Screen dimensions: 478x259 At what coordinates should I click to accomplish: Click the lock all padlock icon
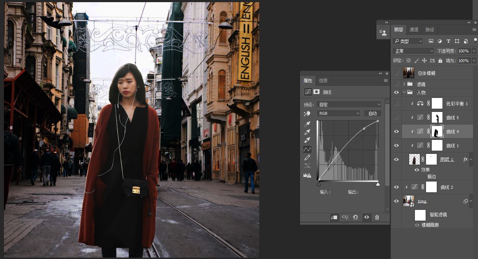coord(440,61)
